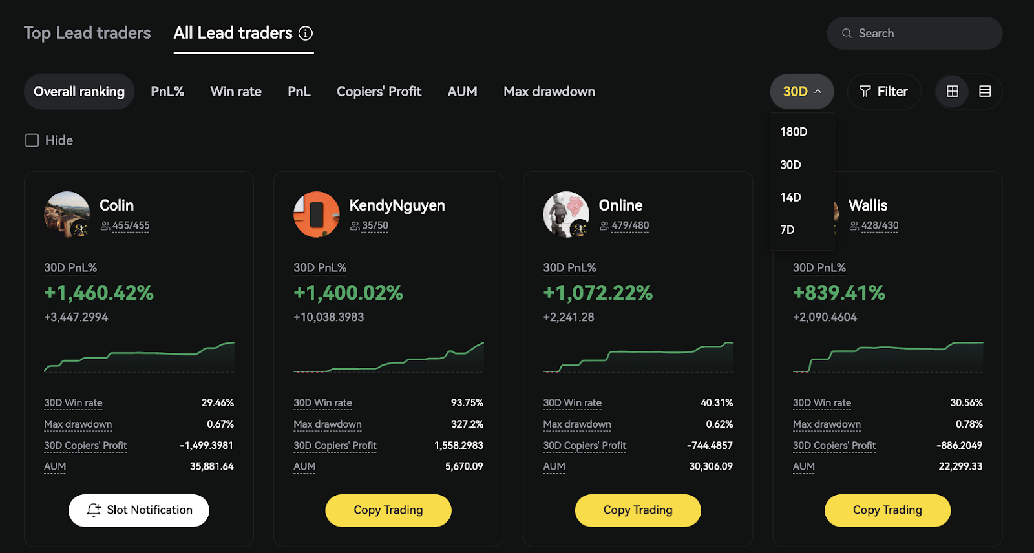Click Colin's profile avatar

coord(67,214)
